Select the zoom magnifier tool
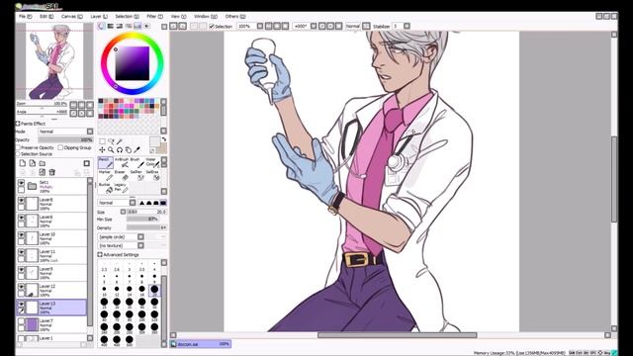633x356 pixels. pyautogui.click(x=111, y=149)
